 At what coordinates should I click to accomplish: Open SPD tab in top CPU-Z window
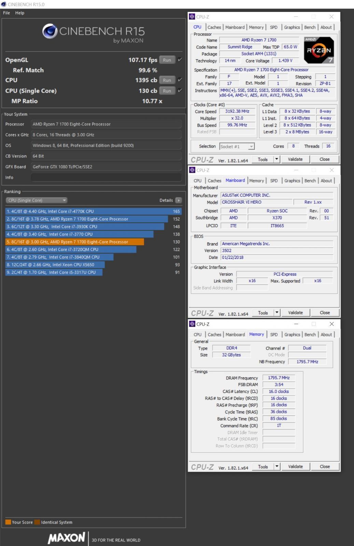tap(274, 27)
